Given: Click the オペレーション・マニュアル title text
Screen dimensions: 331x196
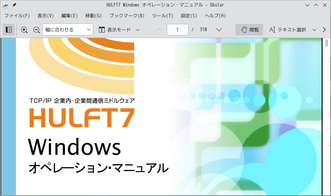Looking at the screenshot, I should click(x=99, y=168).
